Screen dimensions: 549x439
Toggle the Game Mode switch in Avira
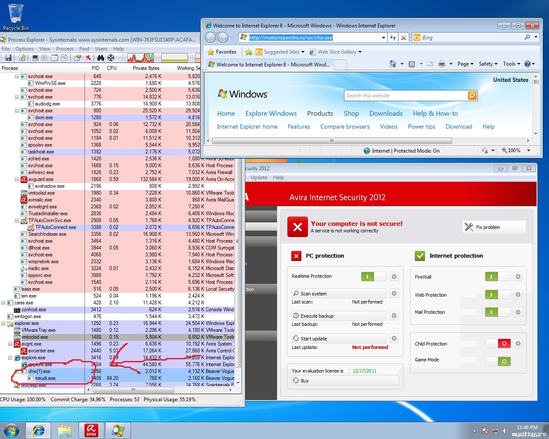pyautogui.click(x=498, y=361)
